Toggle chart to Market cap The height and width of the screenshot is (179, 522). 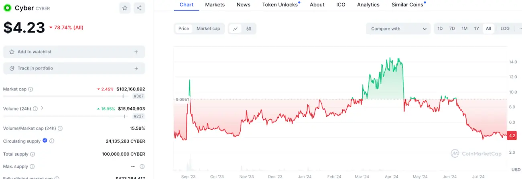tap(208, 28)
